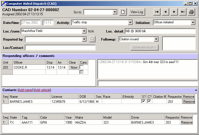
Task: Click Disp time 13:14 for unit 203
Action: (51, 67)
